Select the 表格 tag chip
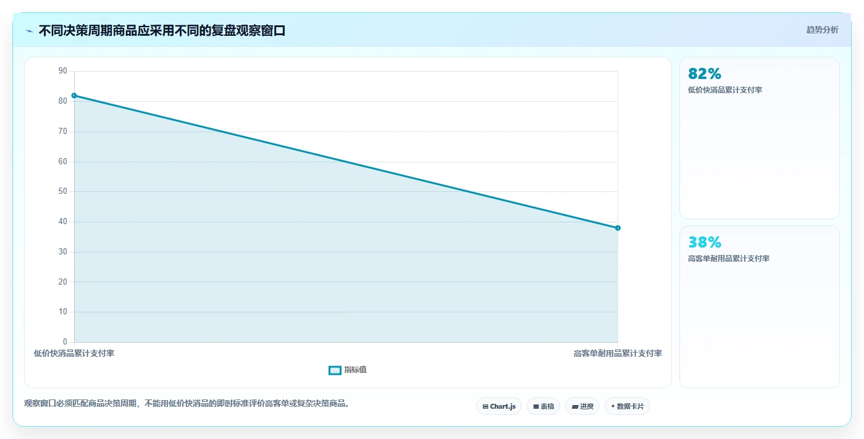The height and width of the screenshot is (439, 864). tap(543, 406)
